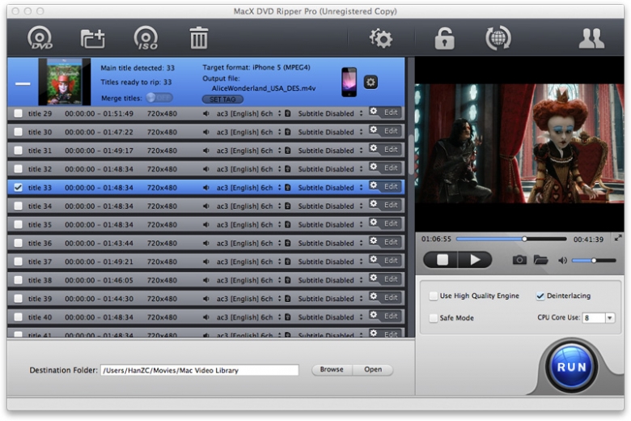631x421 pixels.
Task: Click the blue RUN button
Action: coord(572,367)
